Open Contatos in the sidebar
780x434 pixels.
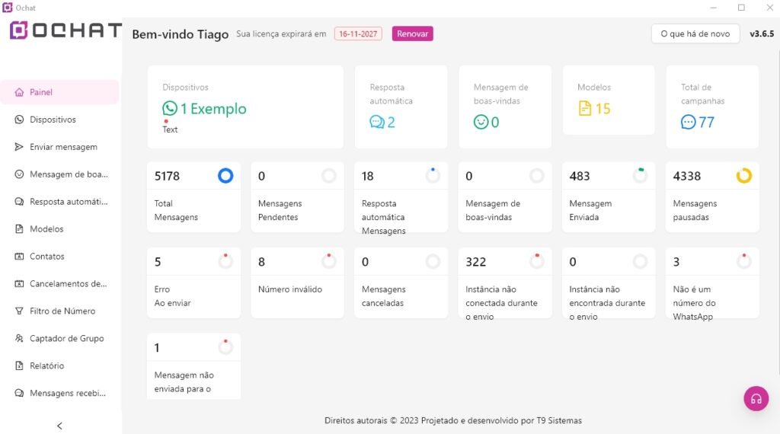click(x=47, y=257)
